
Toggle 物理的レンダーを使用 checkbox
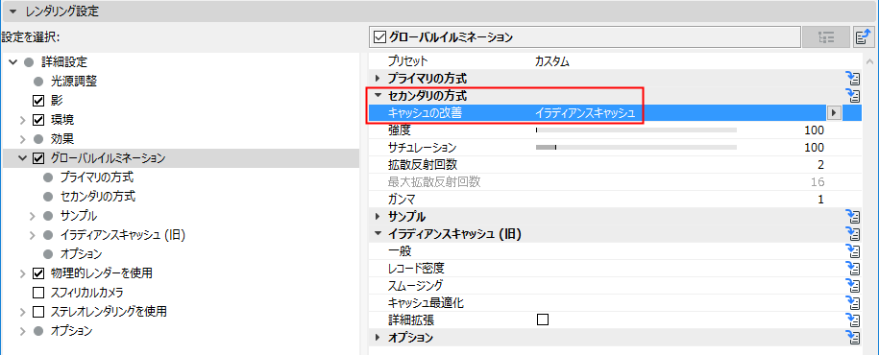[x=38, y=273]
